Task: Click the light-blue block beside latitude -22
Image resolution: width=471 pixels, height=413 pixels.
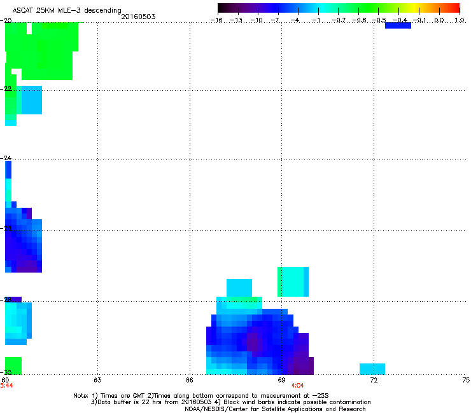Action: point(32,100)
